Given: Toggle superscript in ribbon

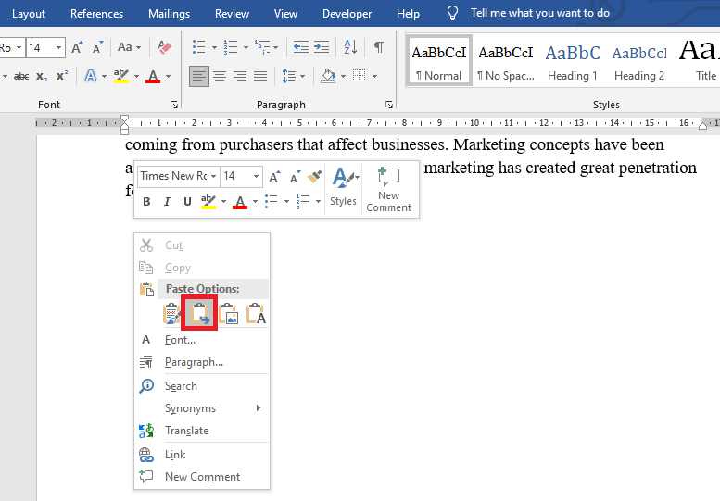Looking at the screenshot, I should (62, 76).
